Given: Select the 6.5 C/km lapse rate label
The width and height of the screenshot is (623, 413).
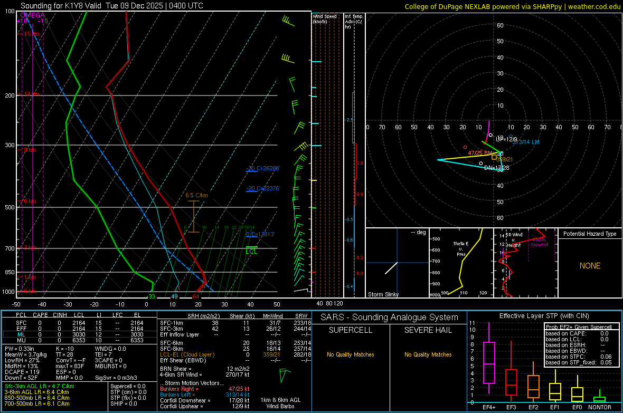Looking at the screenshot, I should click(x=196, y=195).
